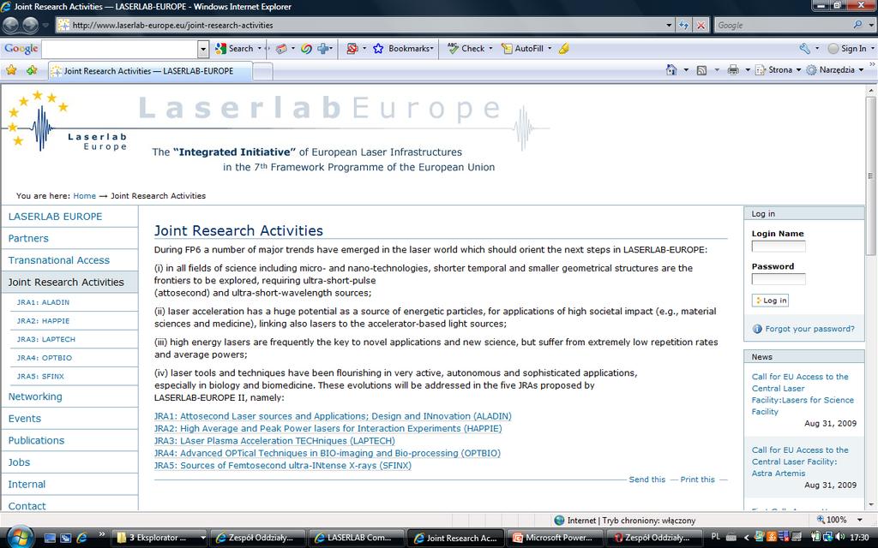Open the search provider dropdown arrow
This screenshot has width=878, height=548.
871,25
